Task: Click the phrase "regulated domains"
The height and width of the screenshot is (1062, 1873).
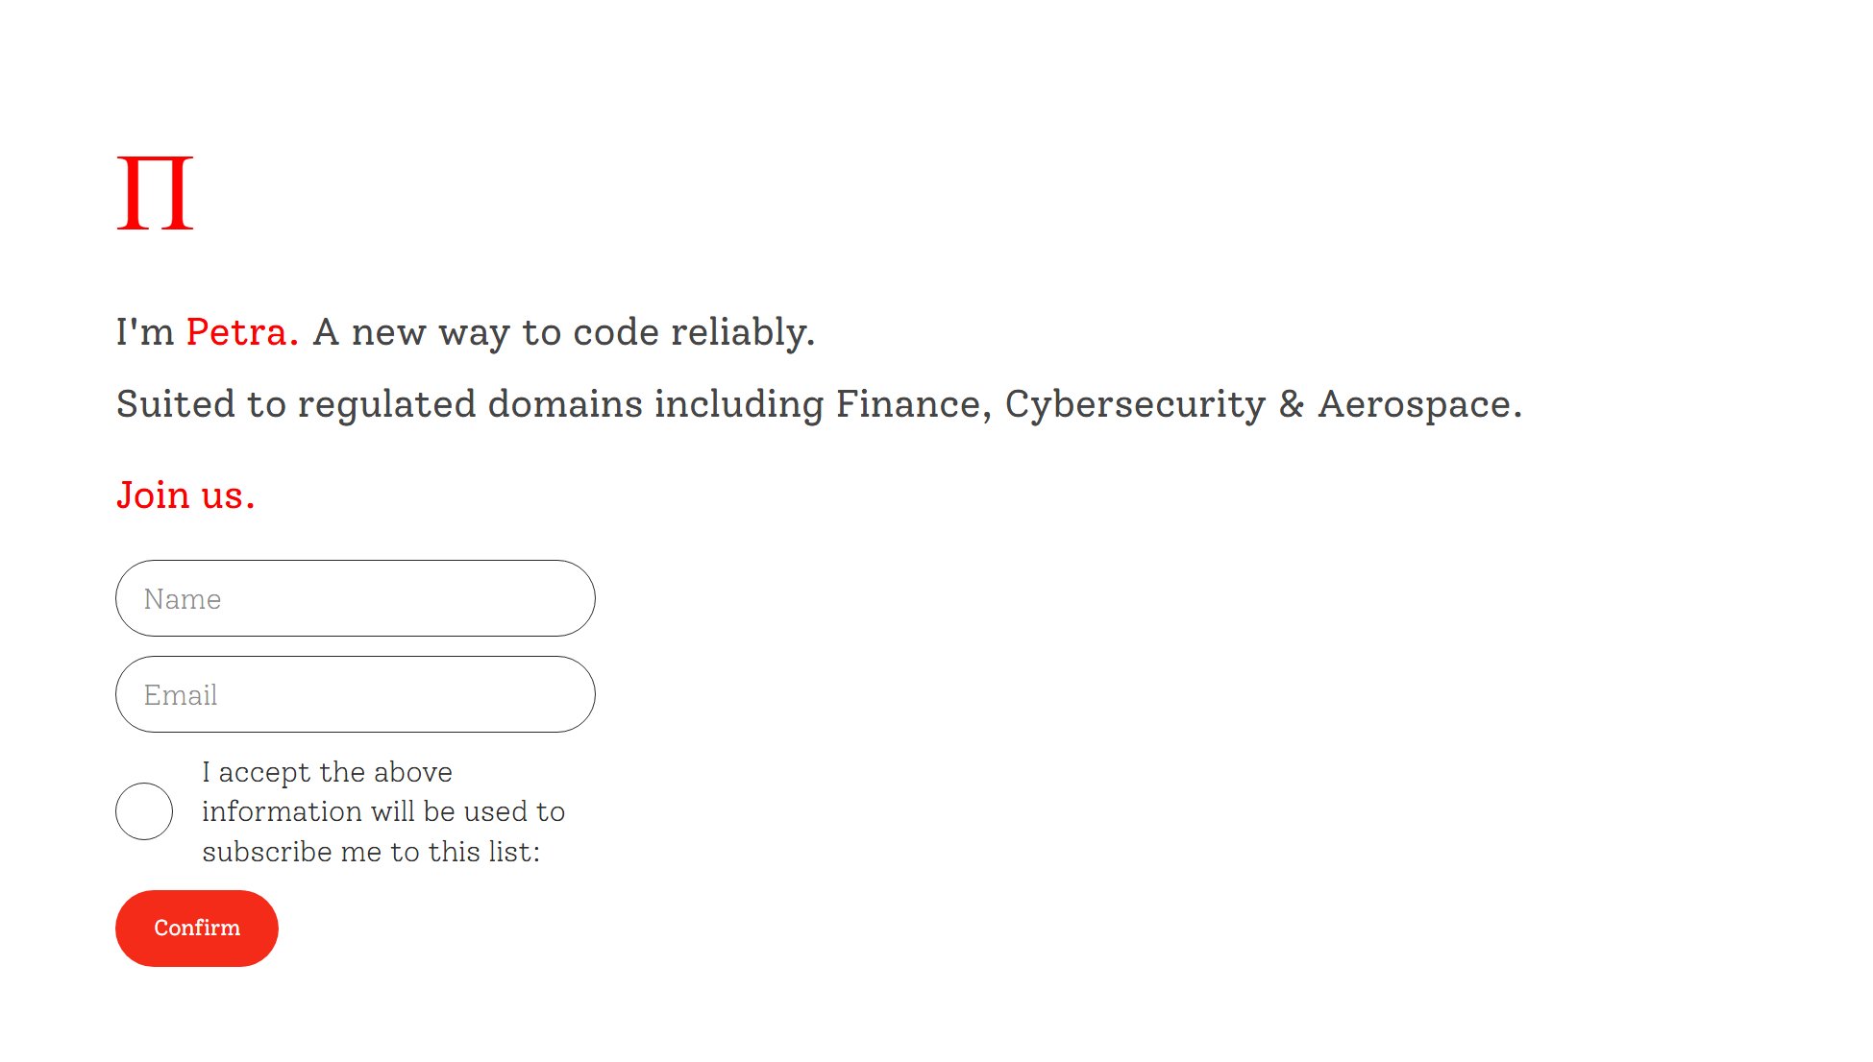Action: (x=470, y=404)
